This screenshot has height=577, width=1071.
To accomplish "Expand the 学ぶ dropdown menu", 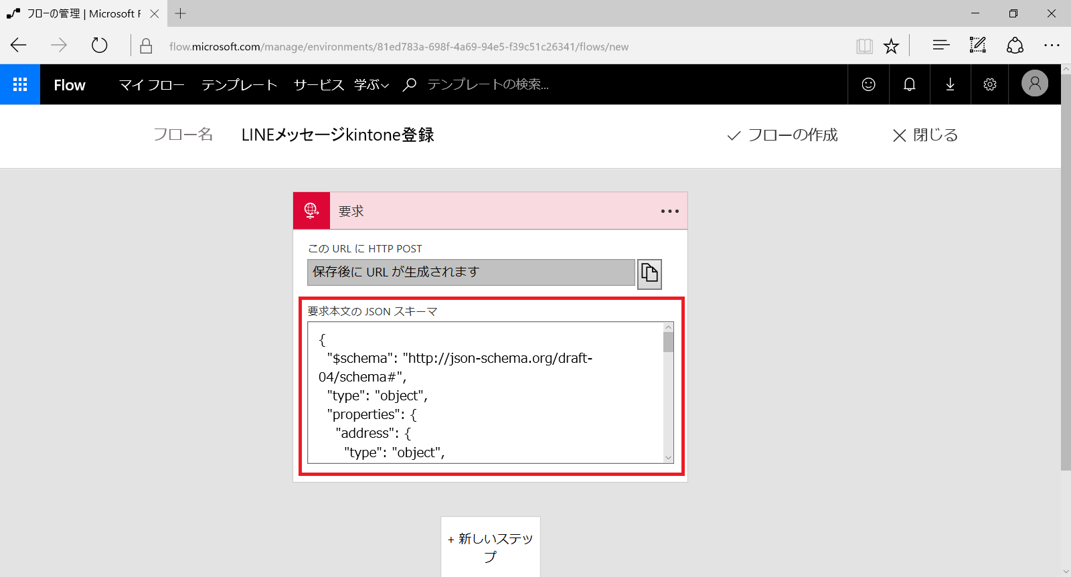I will point(372,85).
